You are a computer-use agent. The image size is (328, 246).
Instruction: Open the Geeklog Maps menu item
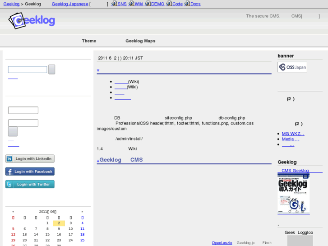[x=140, y=41]
